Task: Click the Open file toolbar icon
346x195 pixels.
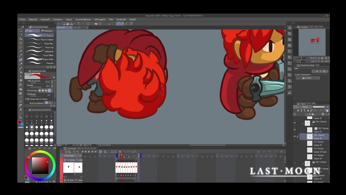Action: point(67,24)
